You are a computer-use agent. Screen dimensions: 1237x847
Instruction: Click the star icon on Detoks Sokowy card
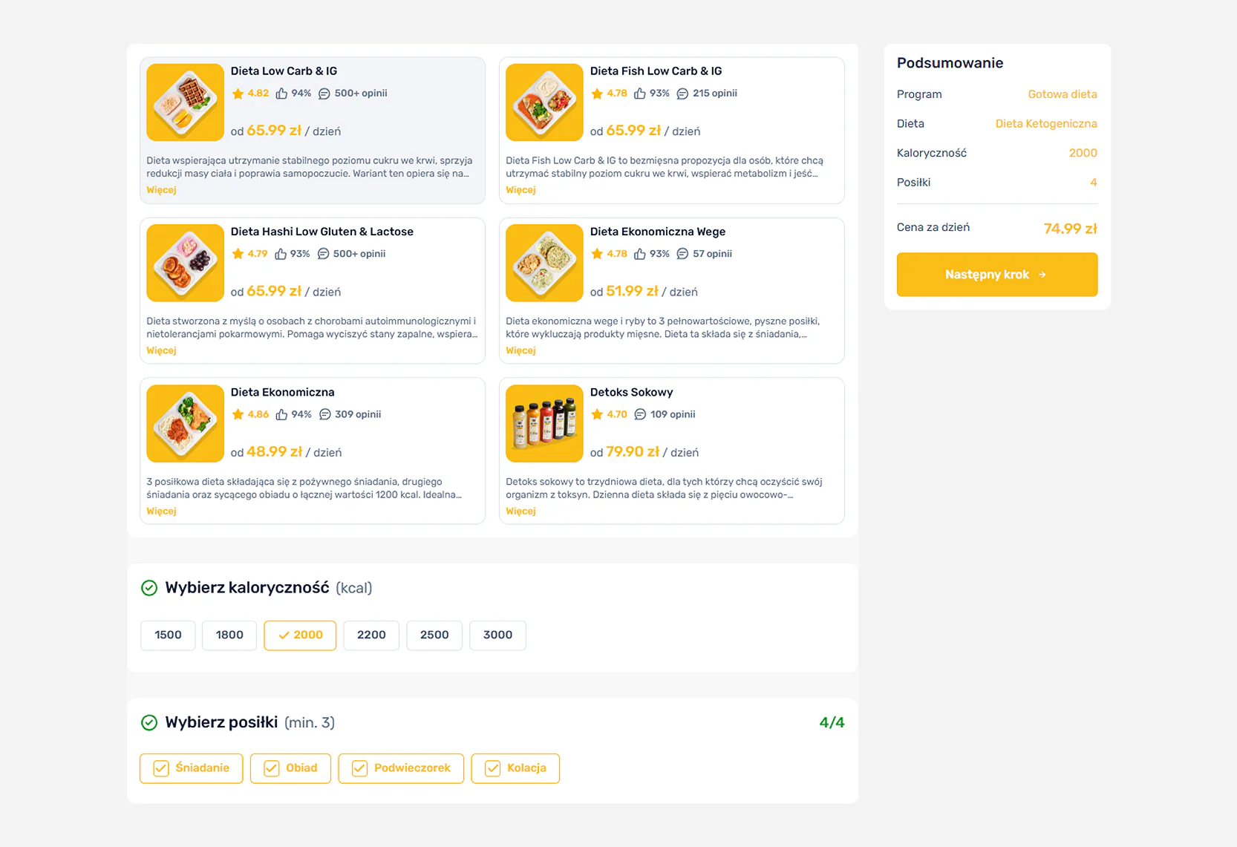(597, 414)
